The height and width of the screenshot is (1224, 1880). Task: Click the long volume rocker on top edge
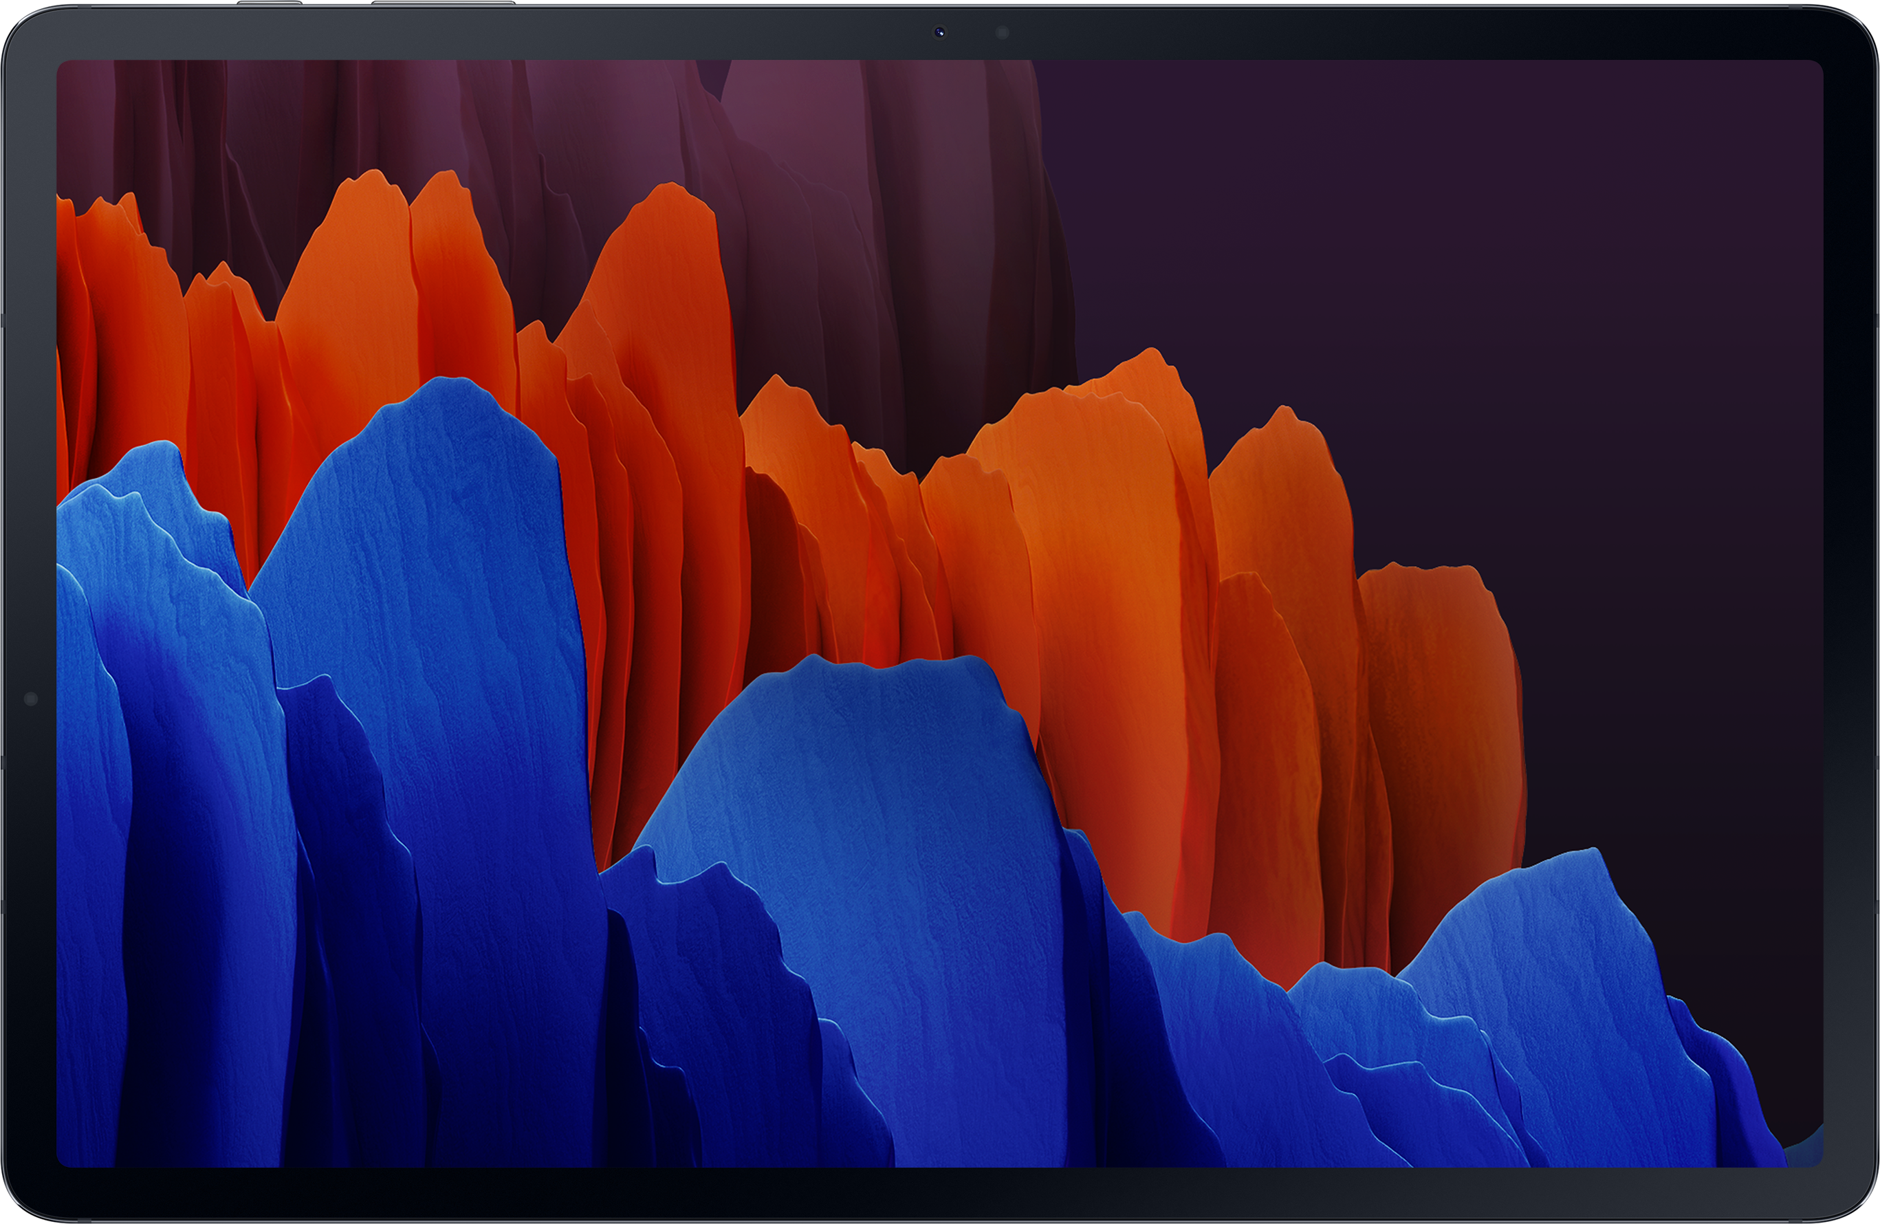pos(443,3)
